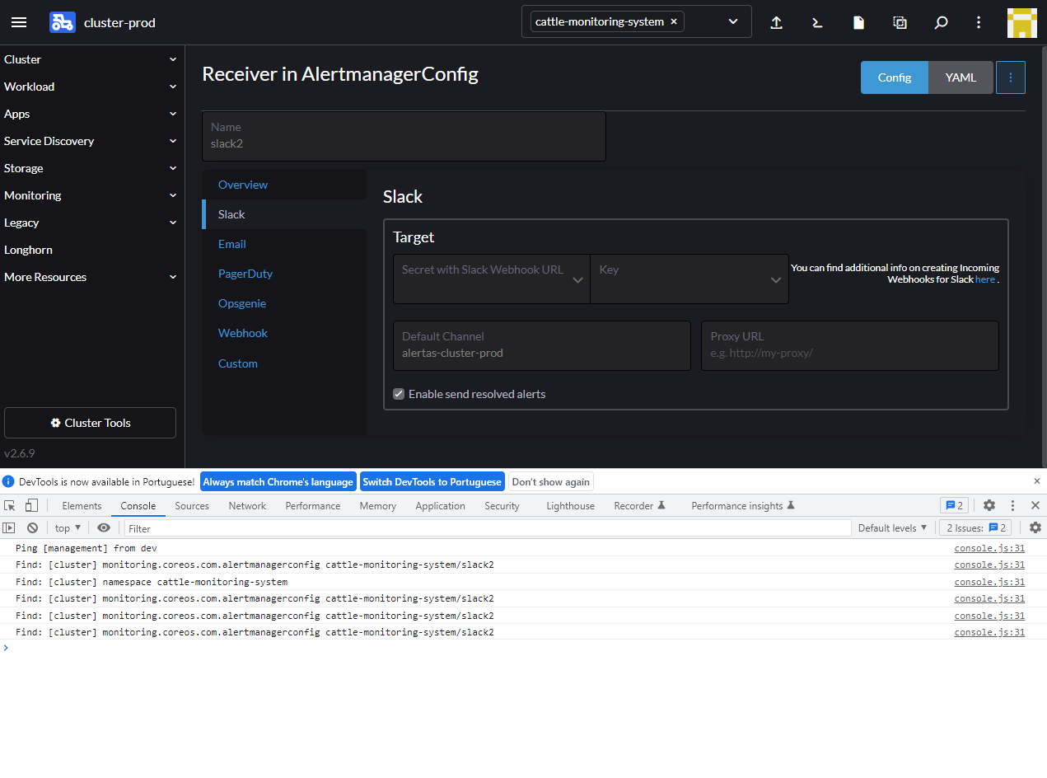The image size is (1047, 778).
Task: Follow the Slack webhooks here link
Action: pos(985,279)
